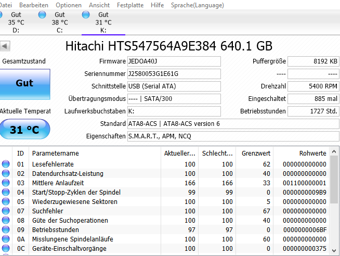This screenshot has width=340, height=256.
Task: Click the Puffergröße value 8192 KB
Action: point(313,61)
